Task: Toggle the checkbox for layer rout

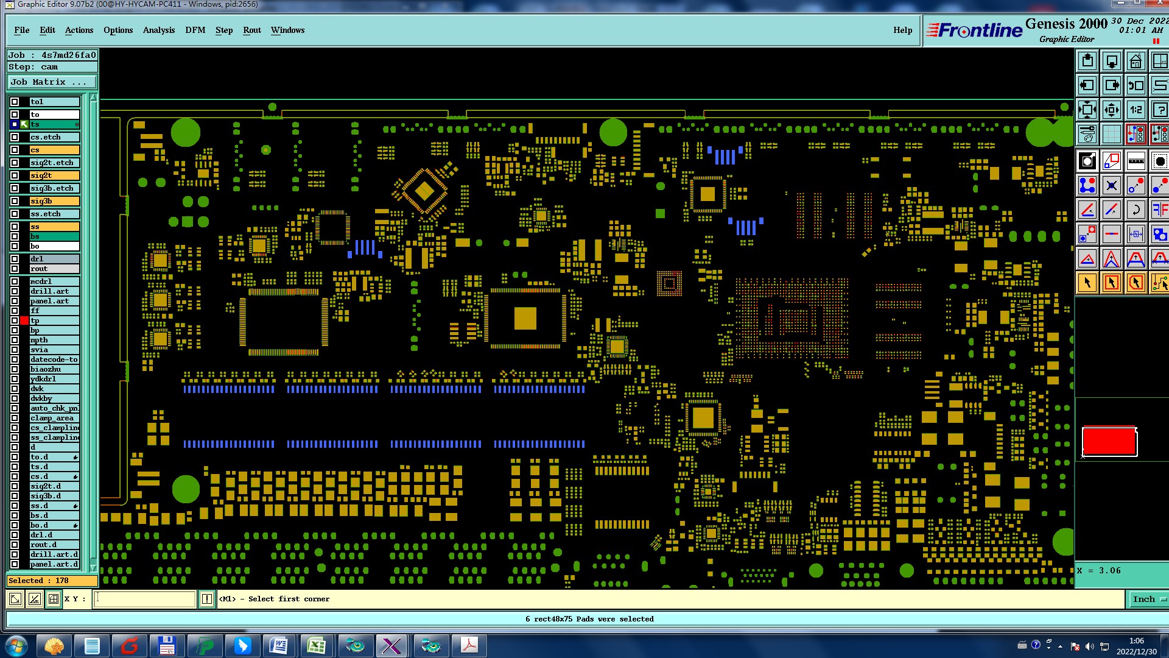Action: pos(15,269)
